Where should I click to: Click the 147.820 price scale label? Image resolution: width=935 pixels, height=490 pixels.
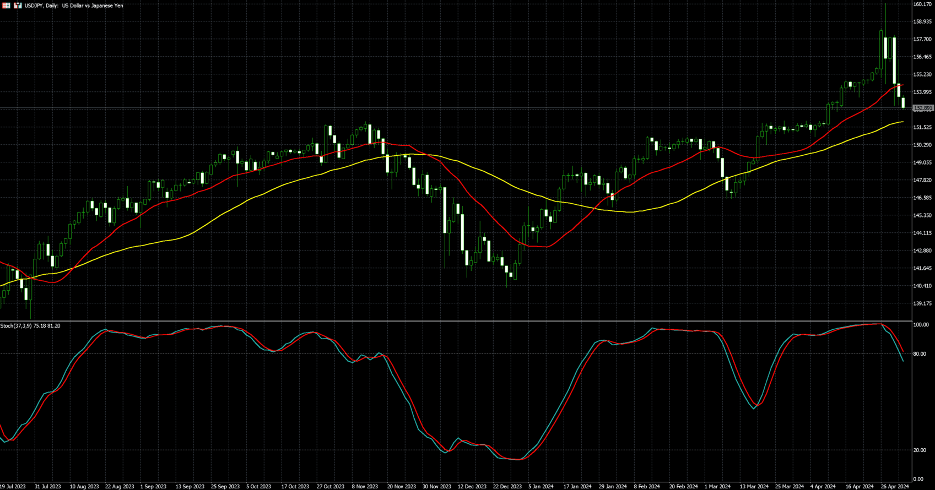click(922, 180)
